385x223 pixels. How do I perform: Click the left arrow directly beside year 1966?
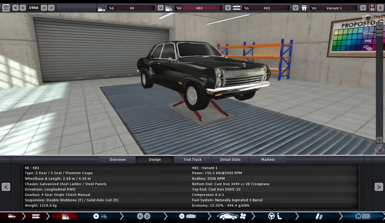(23, 8)
